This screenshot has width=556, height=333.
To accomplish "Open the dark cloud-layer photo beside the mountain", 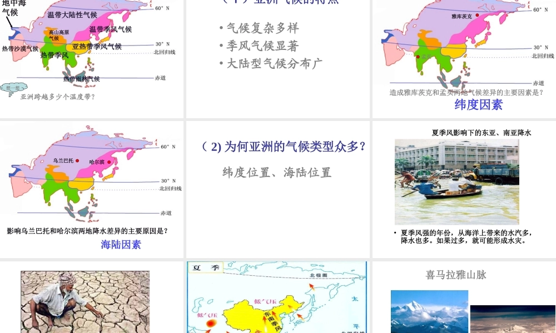I will (513, 319).
